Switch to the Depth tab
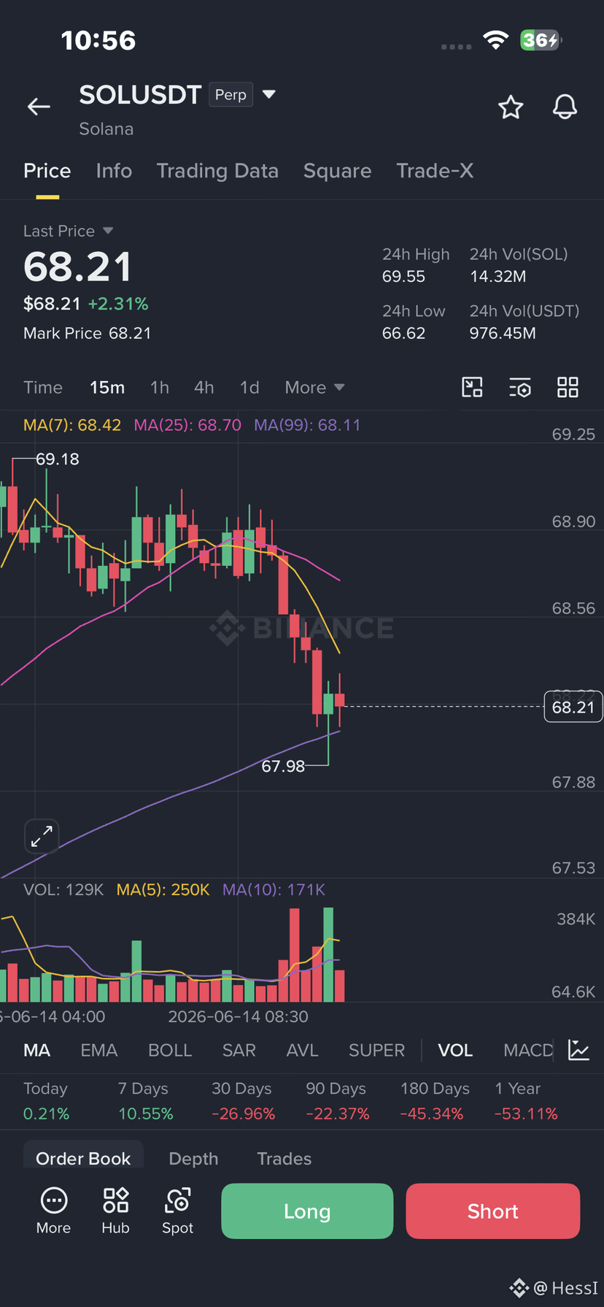 tap(193, 1159)
